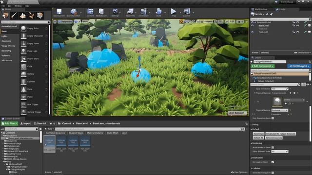
Task: Toggle the lock icon on BaseLevel row
Action: [x=293, y=26]
